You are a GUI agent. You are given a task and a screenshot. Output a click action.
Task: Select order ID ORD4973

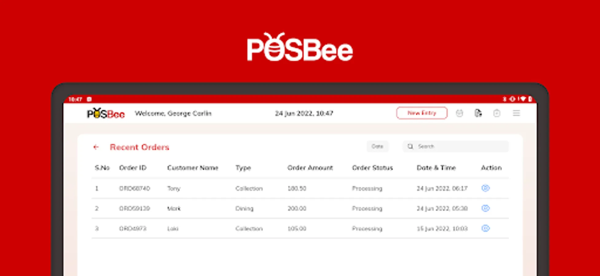click(133, 228)
